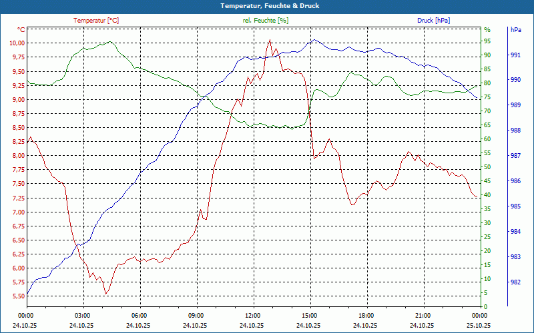Screen dimensions: 534x333
Task: Click humidity axis value 90
Action: click(487, 55)
